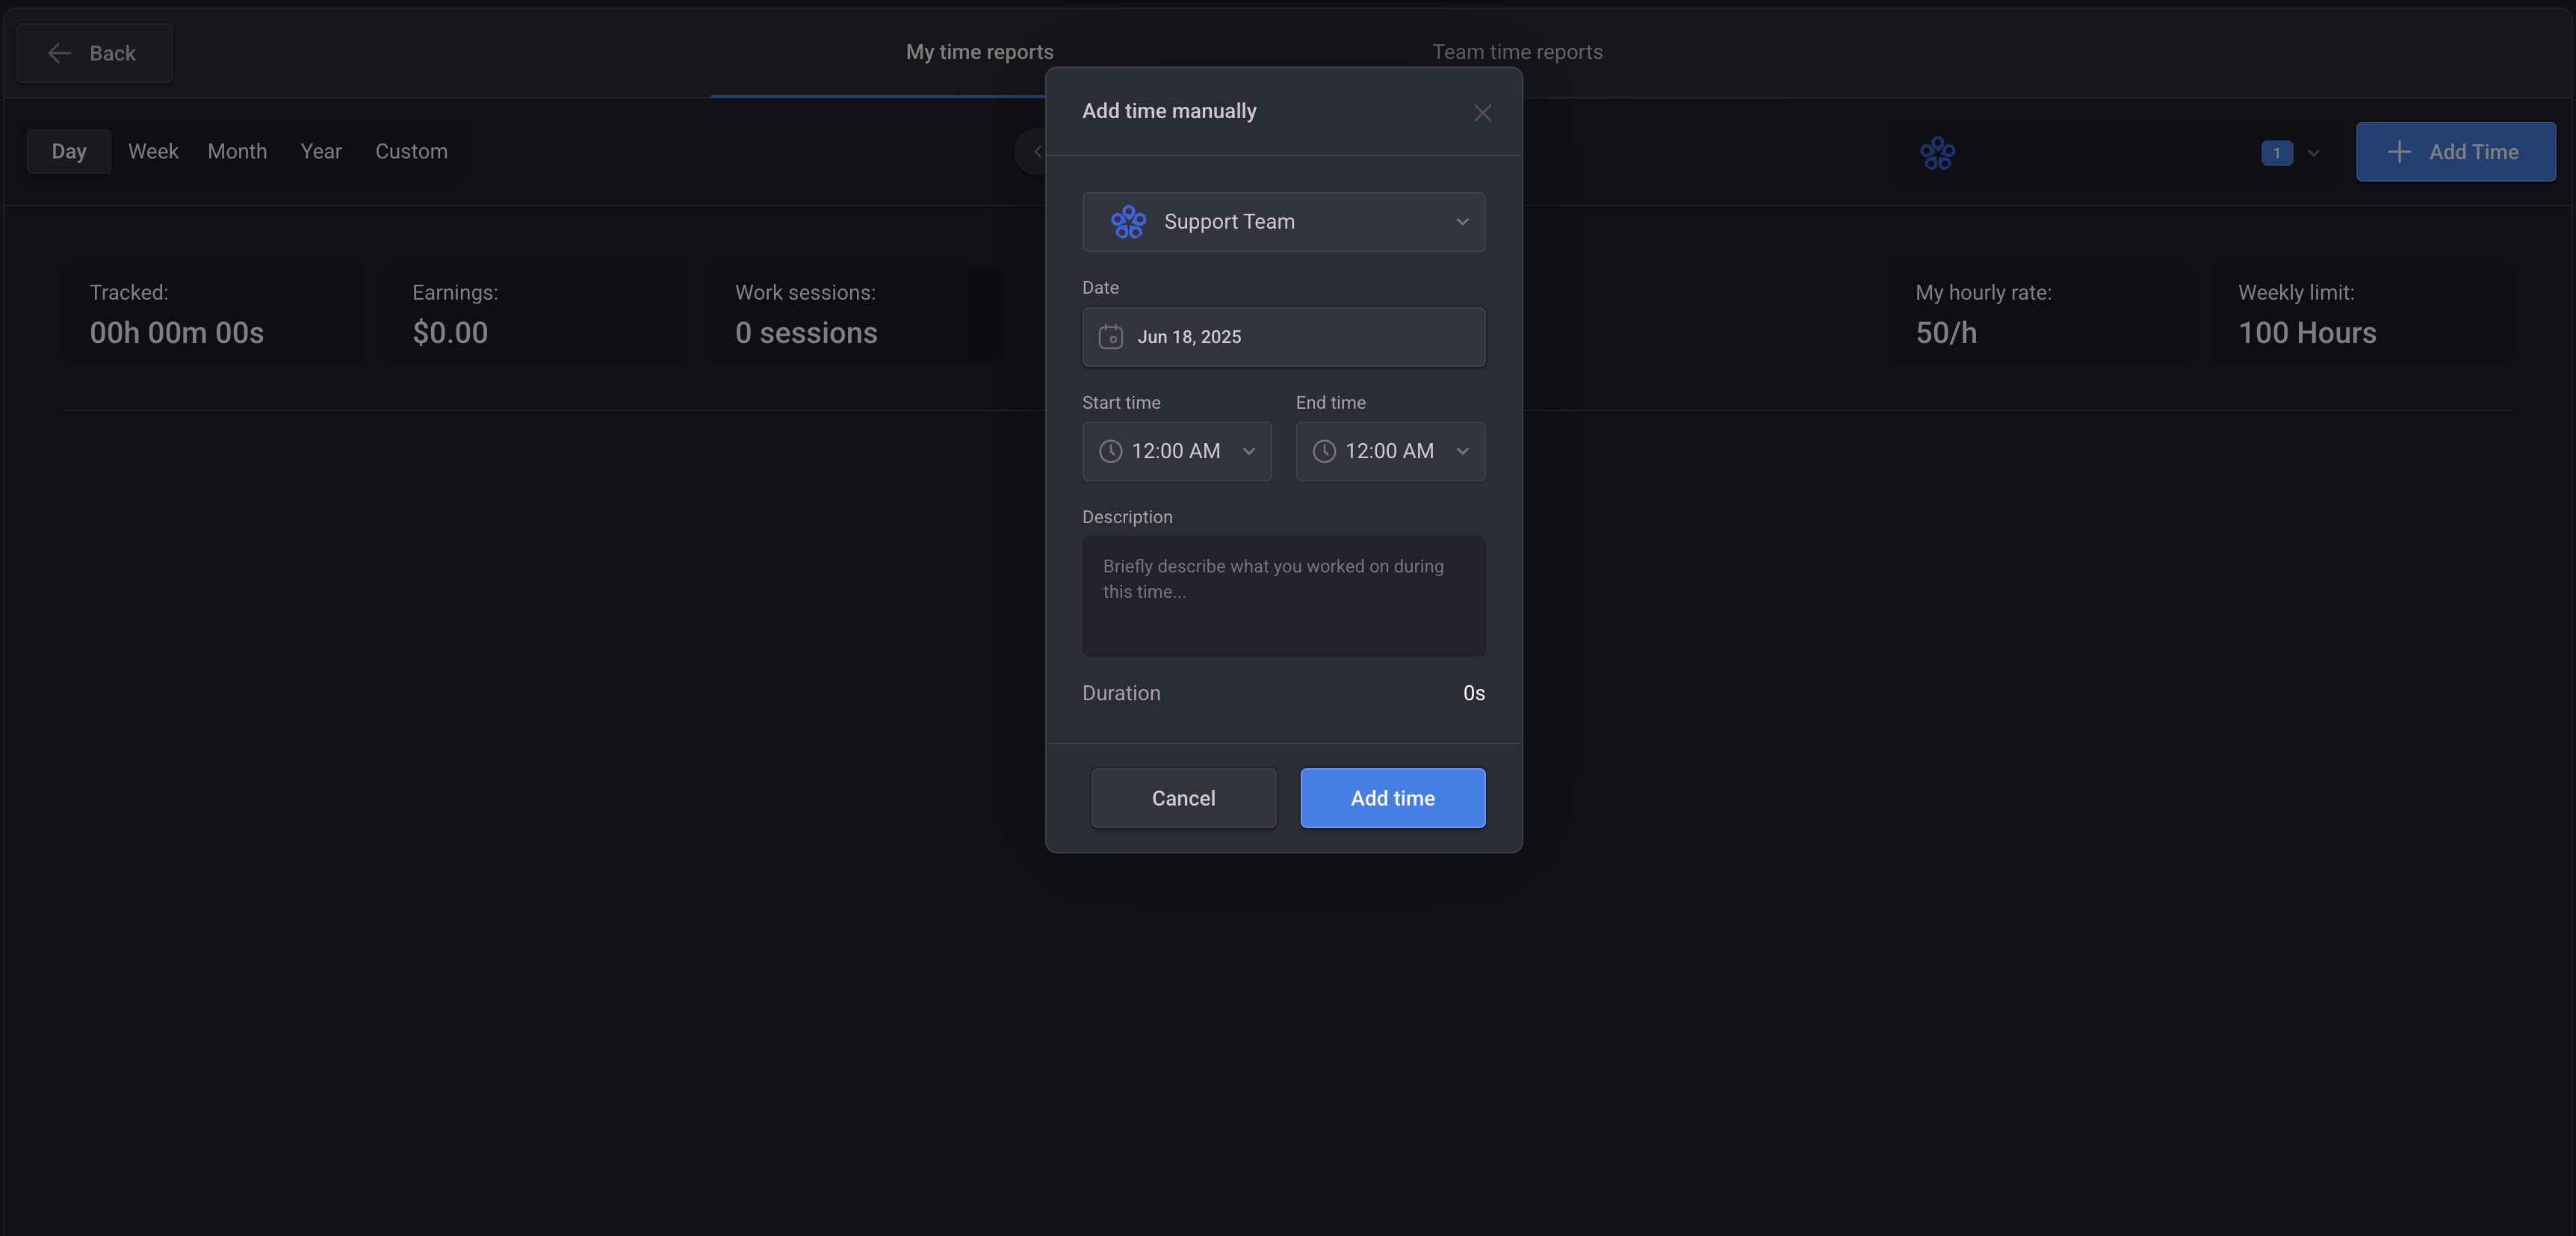Click the blue Add time button

tap(1392, 798)
